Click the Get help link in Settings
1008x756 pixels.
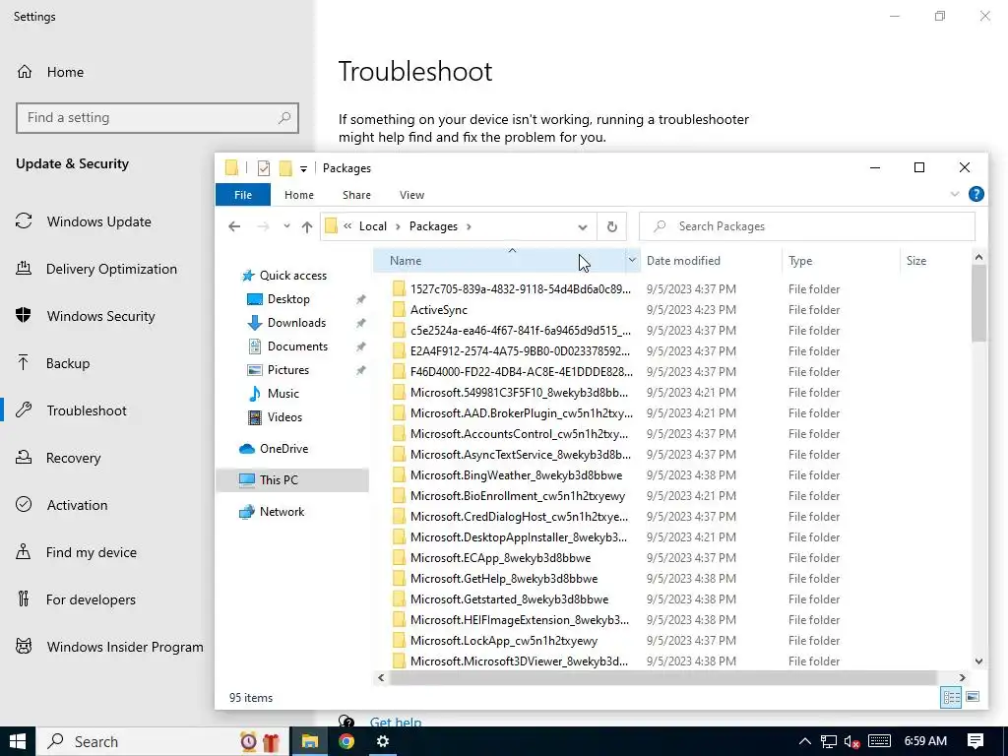tap(396, 722)
